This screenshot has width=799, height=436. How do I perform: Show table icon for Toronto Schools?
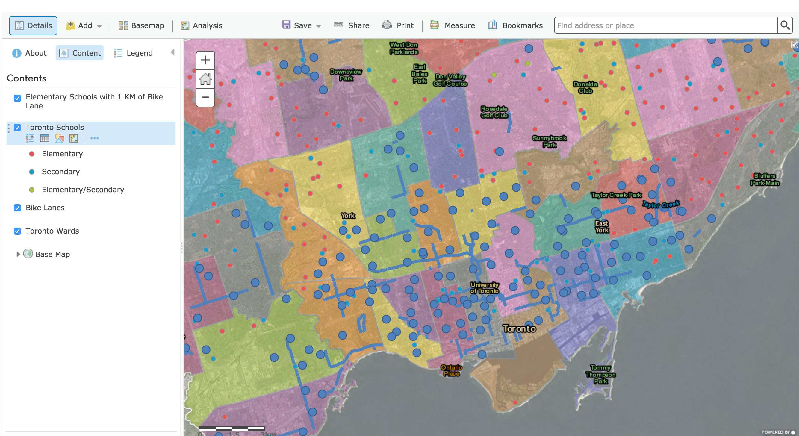45,138
